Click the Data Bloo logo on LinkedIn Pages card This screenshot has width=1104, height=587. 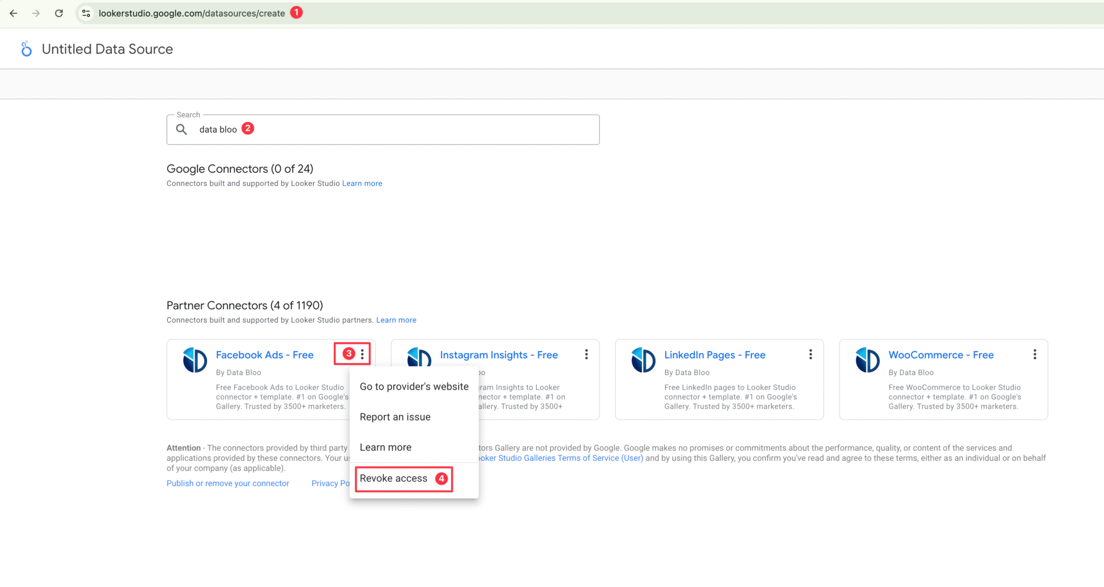(643, 360)
